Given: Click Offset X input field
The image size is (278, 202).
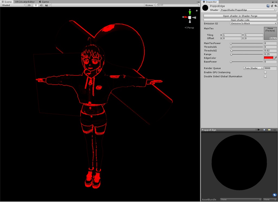Looking at the screenshot, I should pyautogui.click(x=232, y=38).
